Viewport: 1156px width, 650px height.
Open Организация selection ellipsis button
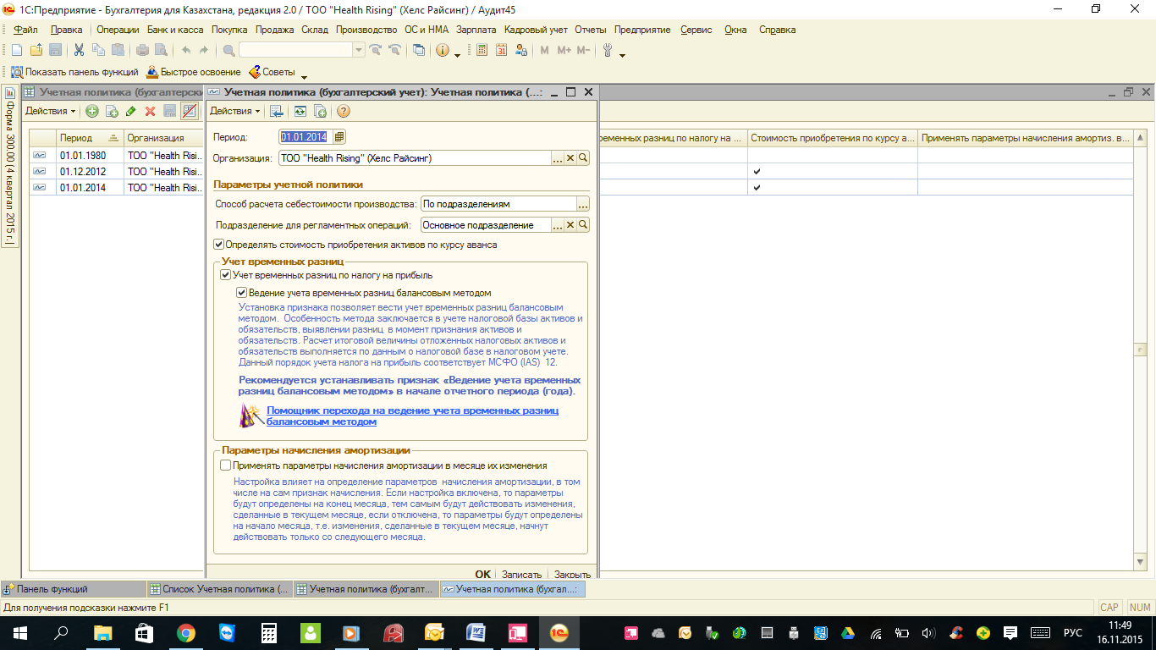point(558,158)
